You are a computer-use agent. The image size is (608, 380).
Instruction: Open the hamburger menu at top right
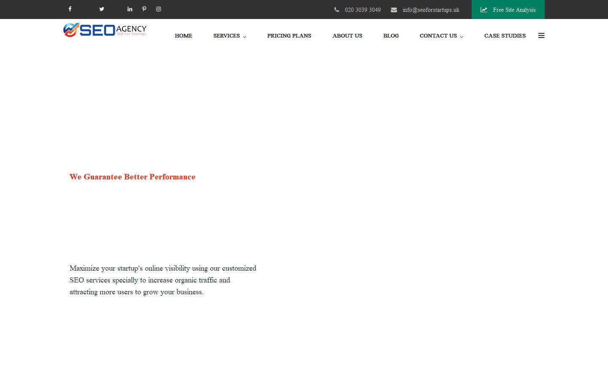pos(541,35)
